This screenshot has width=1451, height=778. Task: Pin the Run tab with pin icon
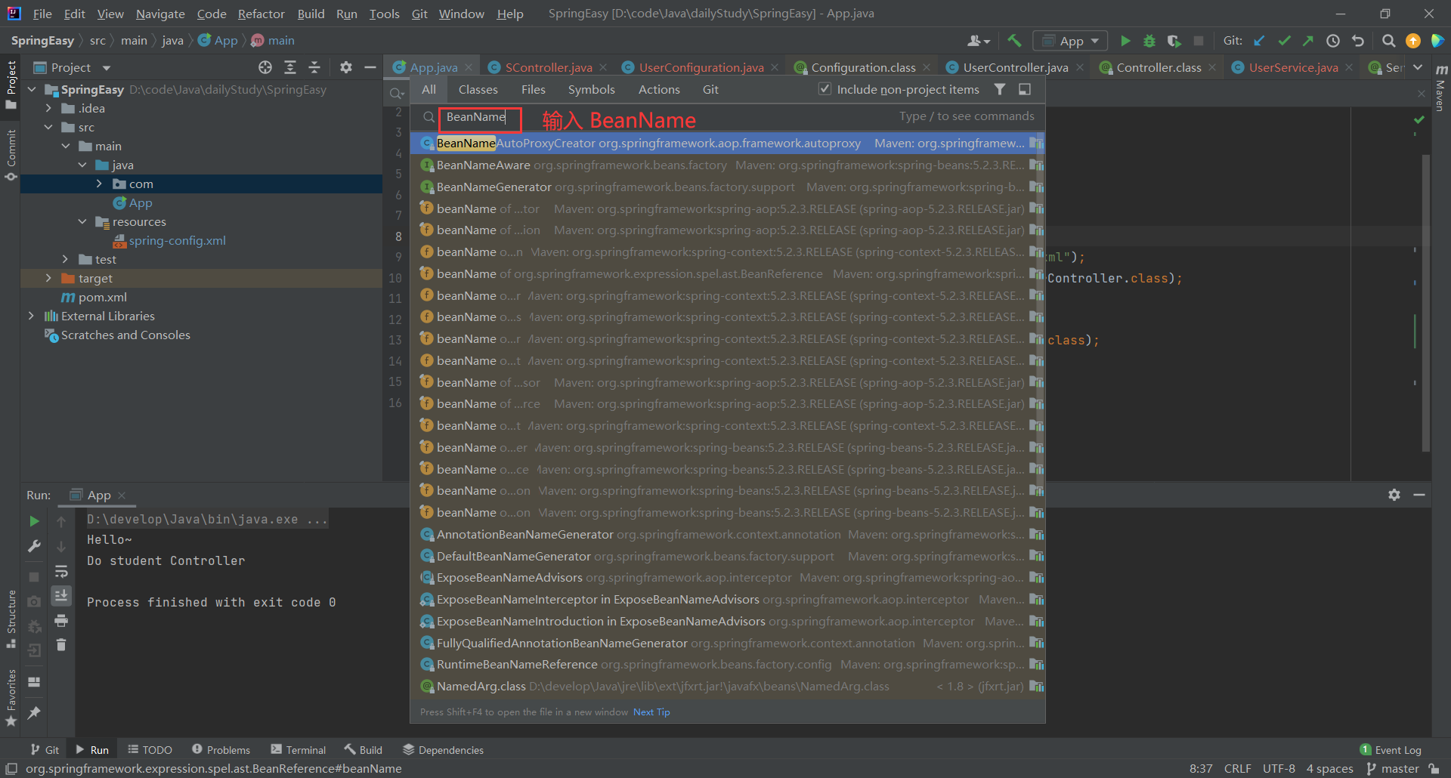(x=34, y=712)
